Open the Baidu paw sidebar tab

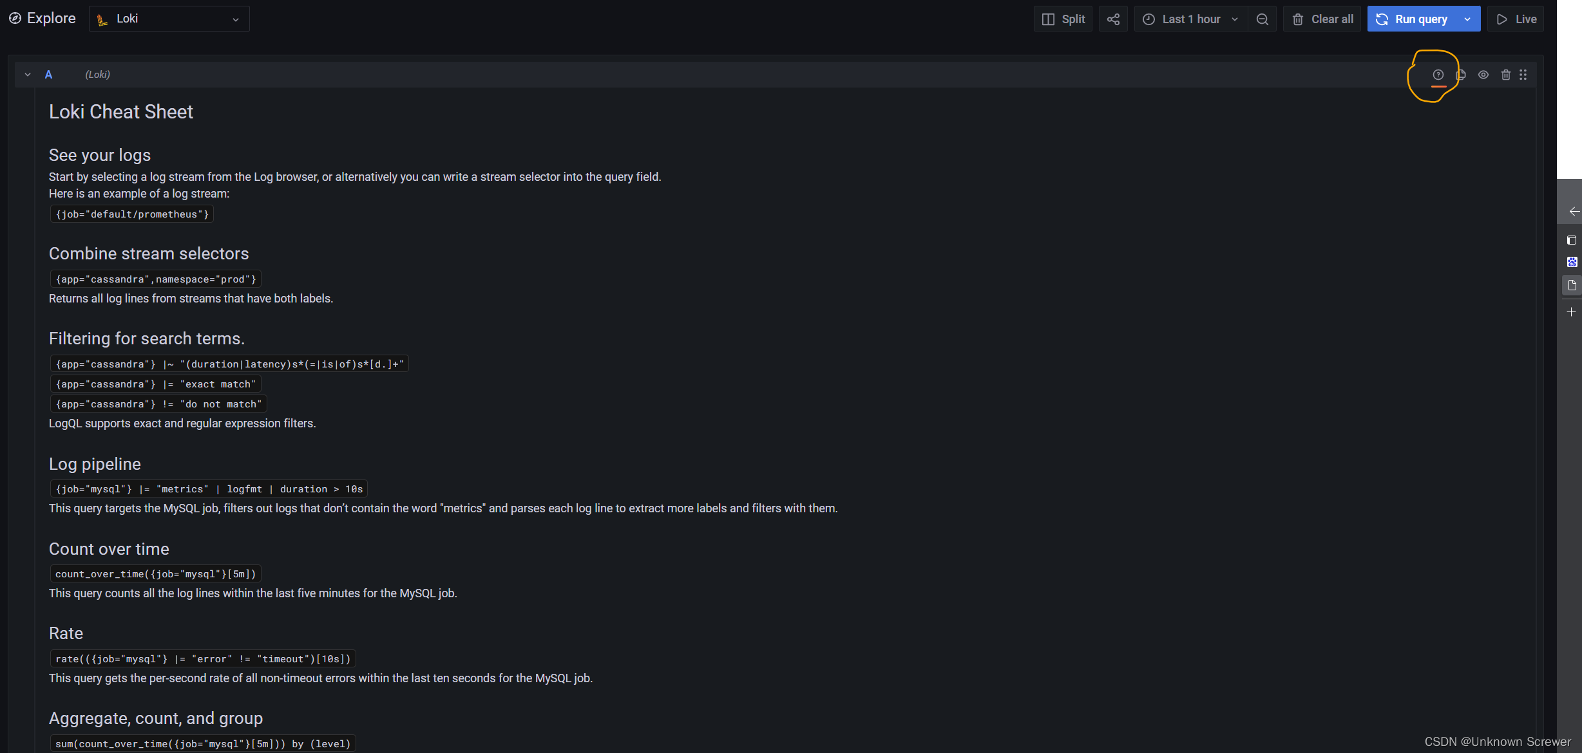1572,262
